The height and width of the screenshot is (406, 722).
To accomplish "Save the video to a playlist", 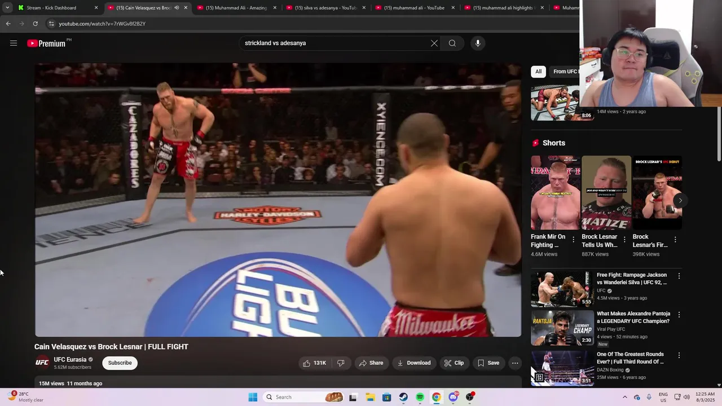I will coord(488,363).
